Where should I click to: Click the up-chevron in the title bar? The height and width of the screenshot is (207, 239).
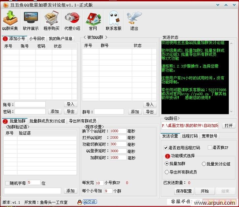coord(226,5)
